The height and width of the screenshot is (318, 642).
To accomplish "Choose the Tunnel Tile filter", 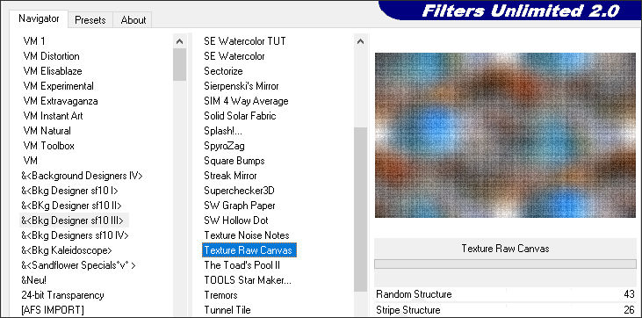I will [x=227, y=310].
